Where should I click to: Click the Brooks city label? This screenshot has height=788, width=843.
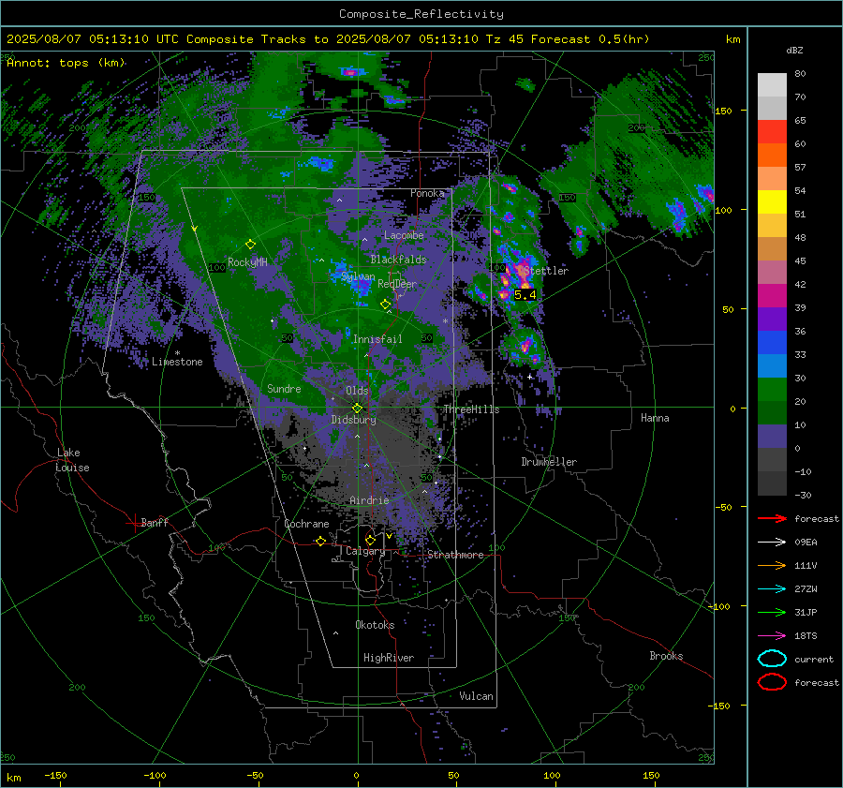click(x=666, y=656)
